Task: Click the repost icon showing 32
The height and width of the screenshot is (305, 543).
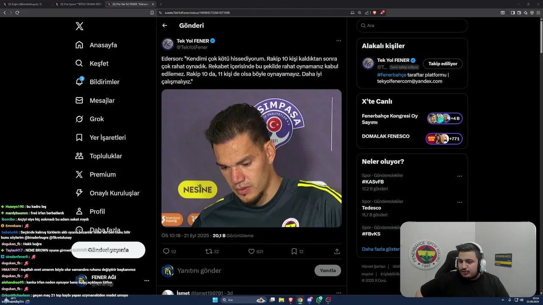Action: pos(209,251)
